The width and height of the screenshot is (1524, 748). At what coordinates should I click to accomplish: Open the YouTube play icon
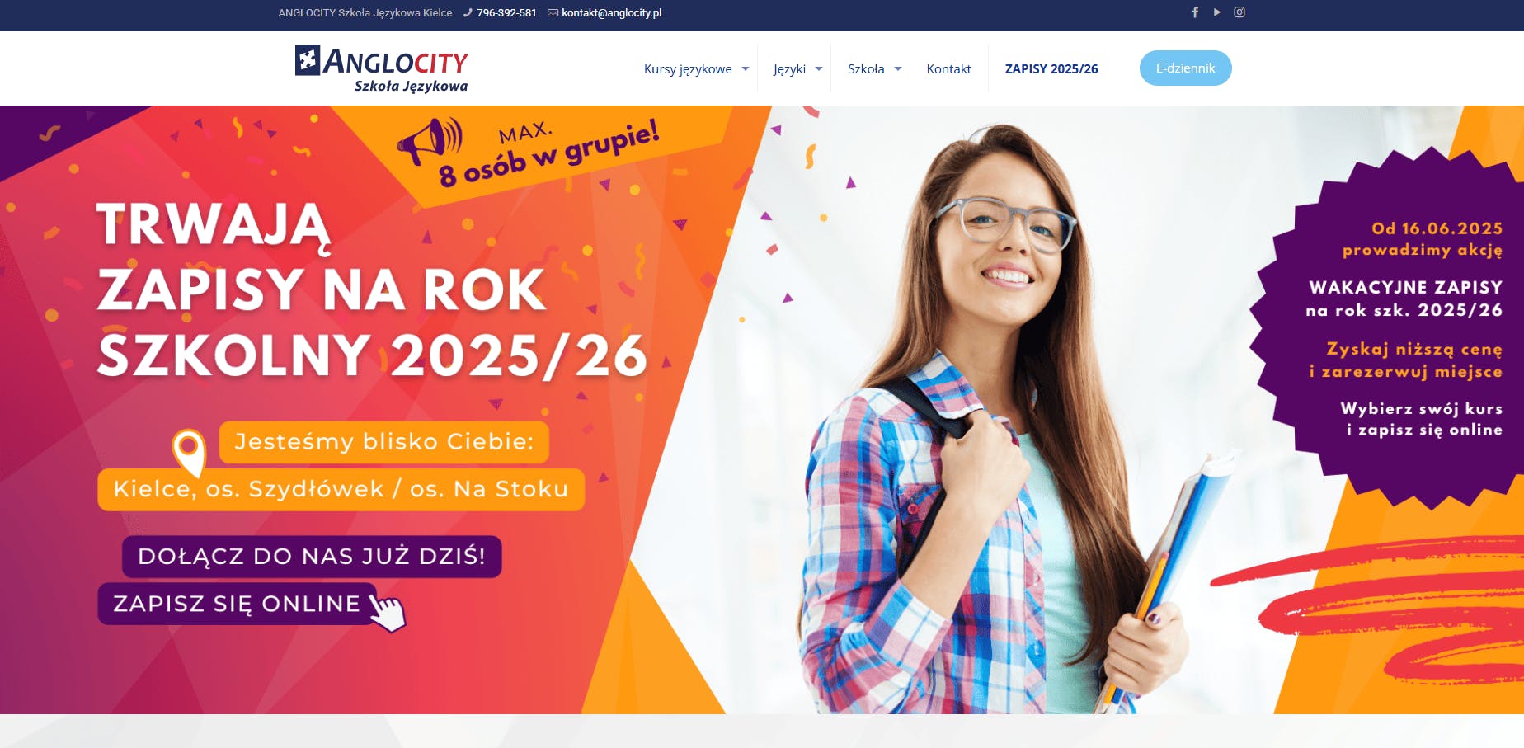(1216, 12)
